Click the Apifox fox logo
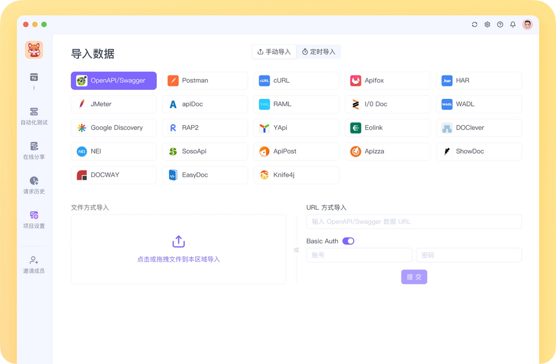 click(33, 49)
